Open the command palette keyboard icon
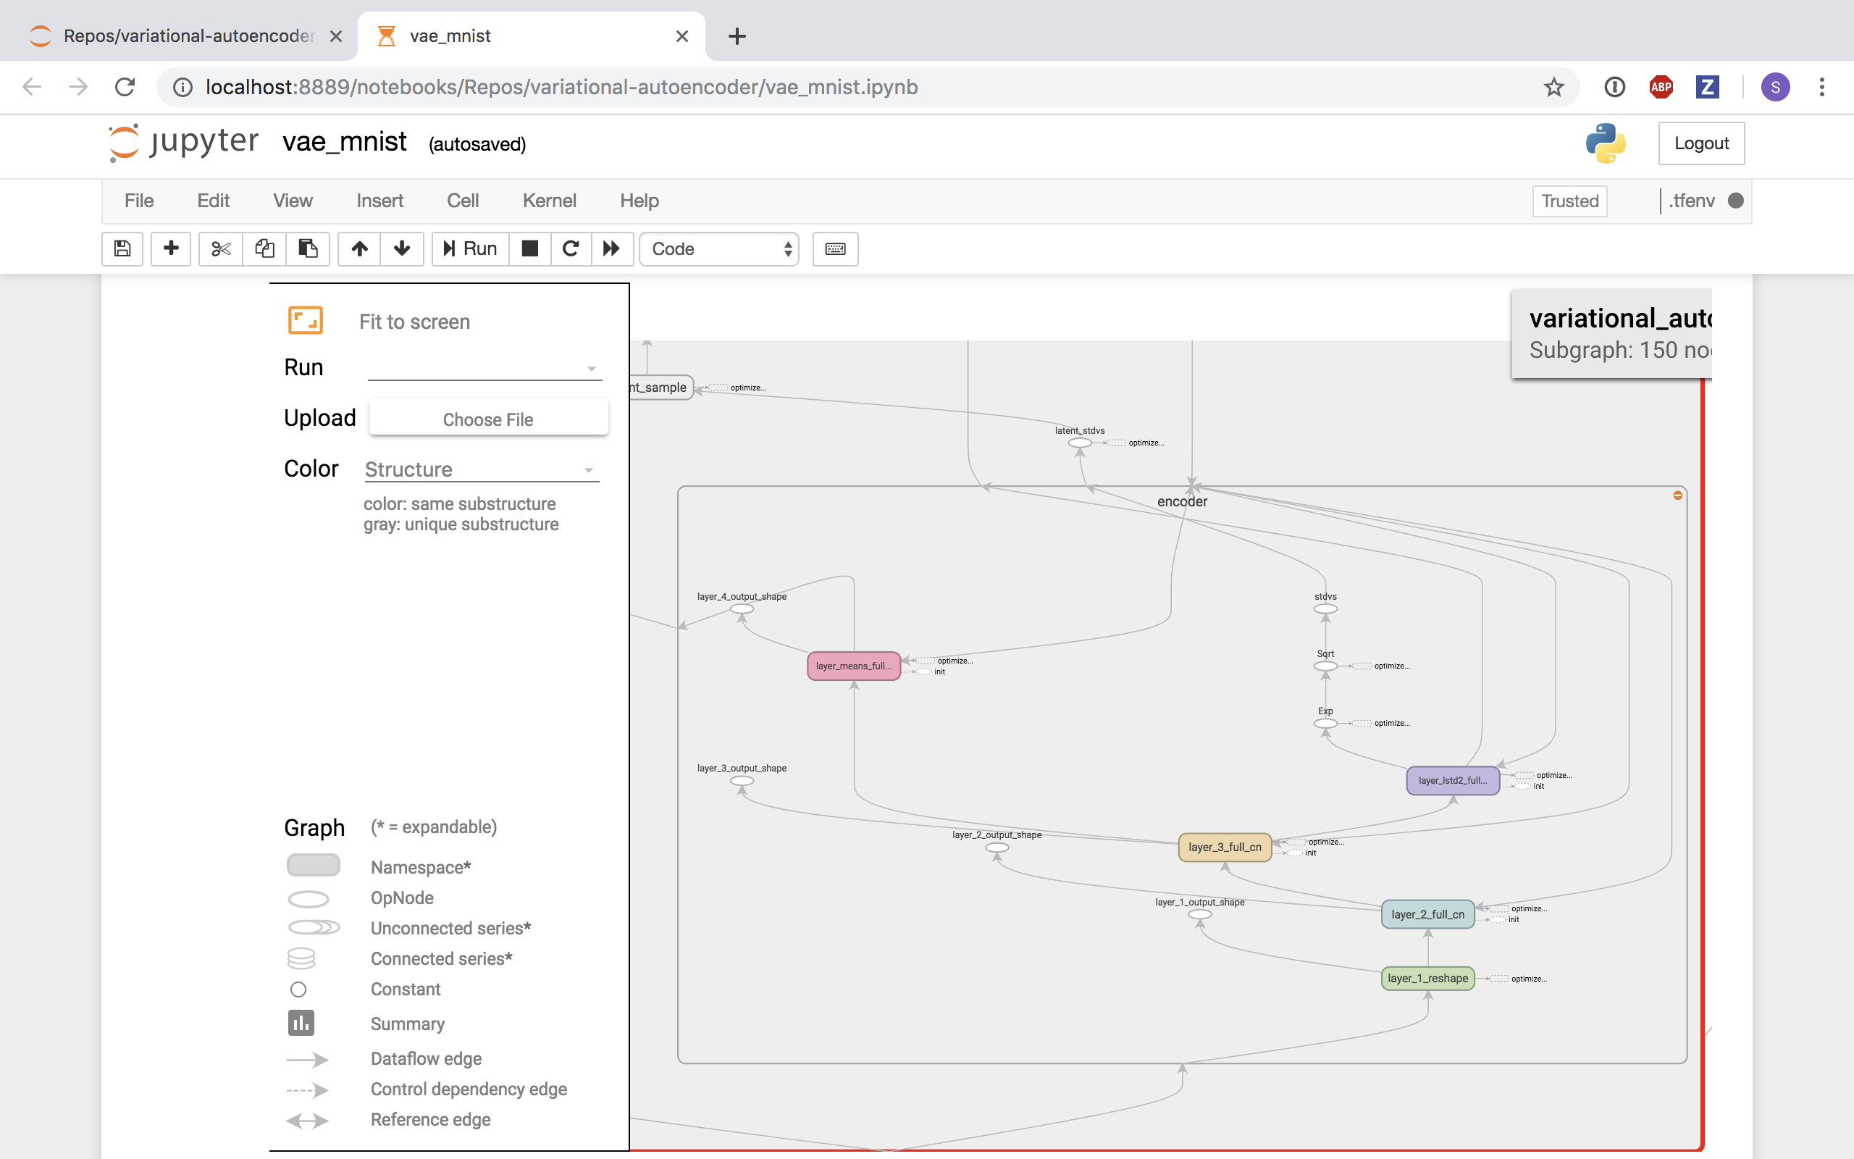The height and width of the screenshot is (1159, 1854). point(835,248)
